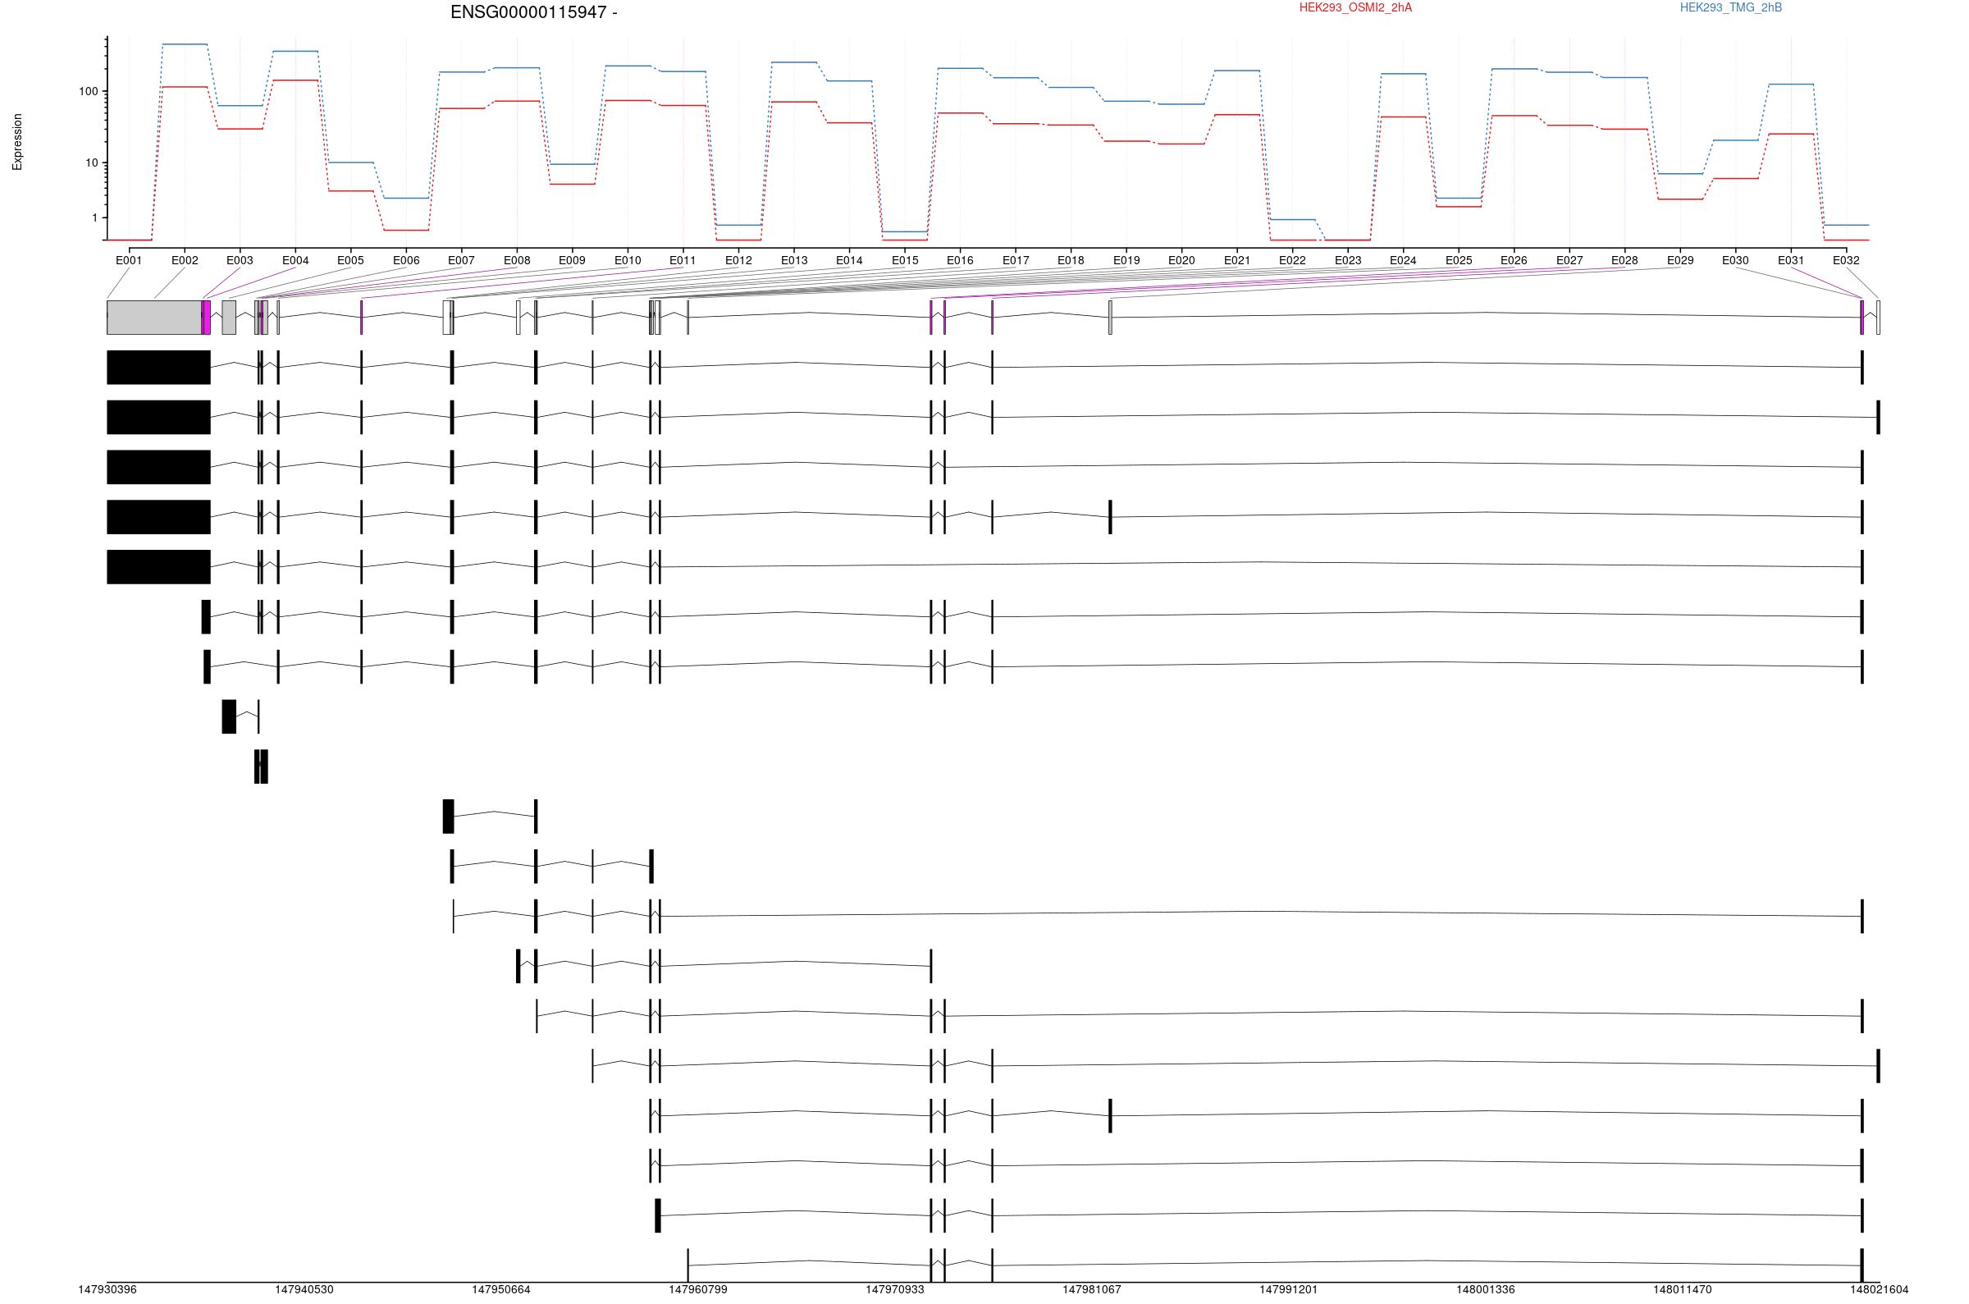Image resolution: width=1969 pixels, height=1304 pixels.
Task: Click genomic coordinate 147930396
Action: (x=107, y=1290)
